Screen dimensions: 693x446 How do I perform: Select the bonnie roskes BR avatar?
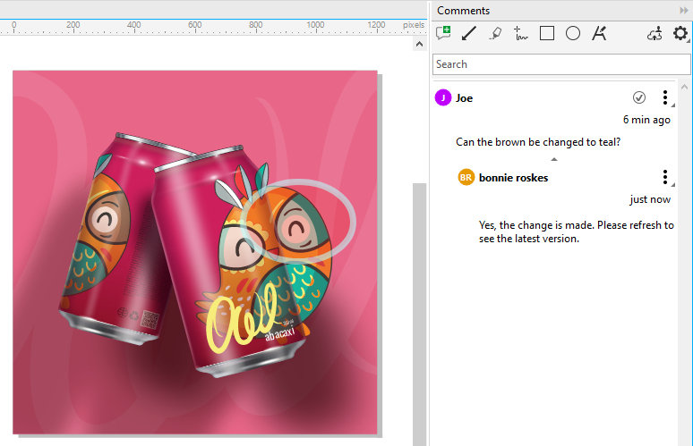466,177
